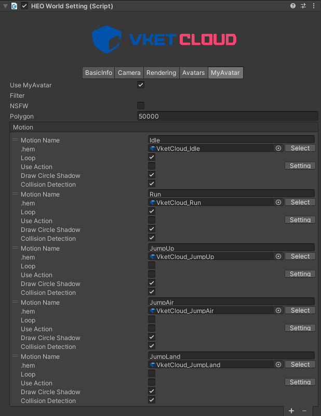Click Select button for VketCloud_JumpAir
The image size is (321, 416).
(x=300, y=310)
